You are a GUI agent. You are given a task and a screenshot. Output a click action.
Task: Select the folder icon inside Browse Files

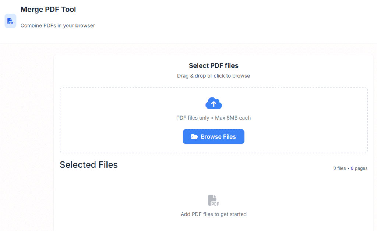pos(195,136)
